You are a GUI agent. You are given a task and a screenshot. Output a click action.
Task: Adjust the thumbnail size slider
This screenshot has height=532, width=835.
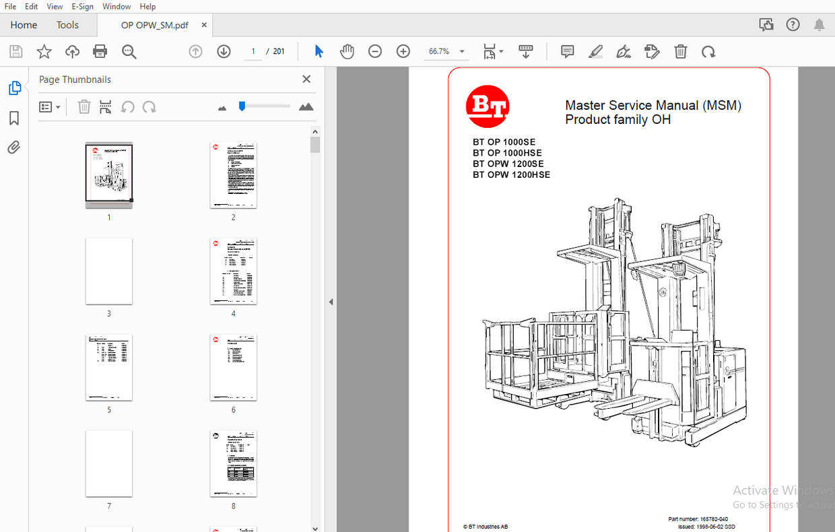pyautogui.click(x=241, y=106)
